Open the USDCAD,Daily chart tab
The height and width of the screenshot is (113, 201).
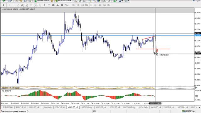[129, 107]
